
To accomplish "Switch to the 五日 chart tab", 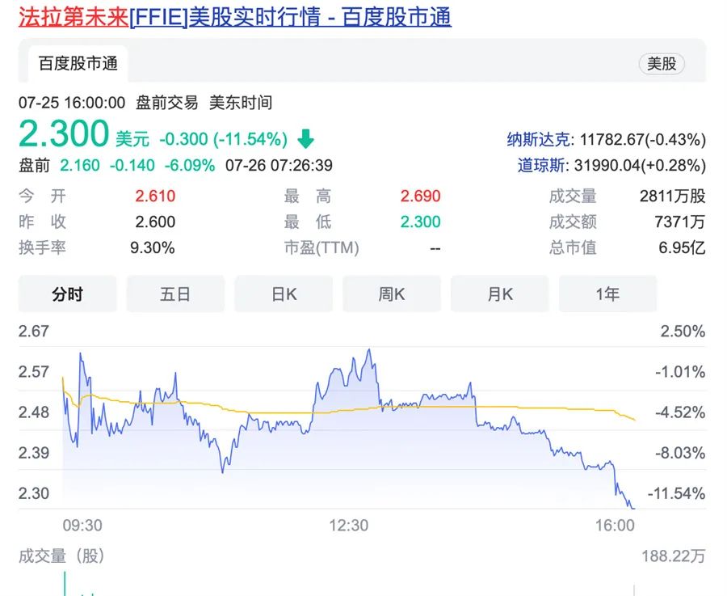I will pyautogui.click(x=175, y=294).
